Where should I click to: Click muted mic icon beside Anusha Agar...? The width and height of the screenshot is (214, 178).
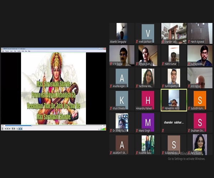[x=111, y=86]
